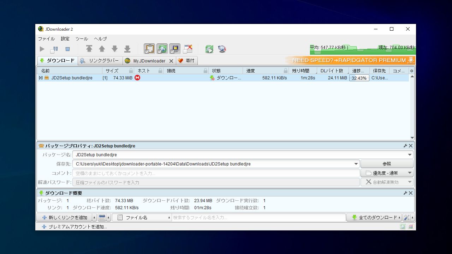This screenshot has width=452, height=254.
Task: Open the ファイル menu
Action: pyautogui.click(x=46, y=39)
